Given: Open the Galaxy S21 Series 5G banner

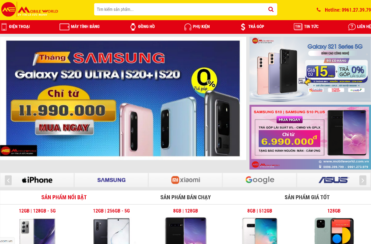Looking at the screenshot, I should pyautogui.click(x=310, y=69).
